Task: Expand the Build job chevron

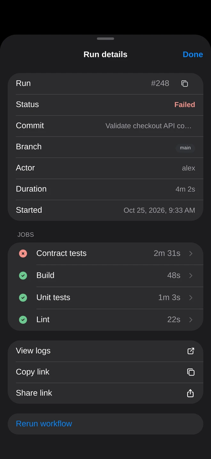Action: (191, 276)
